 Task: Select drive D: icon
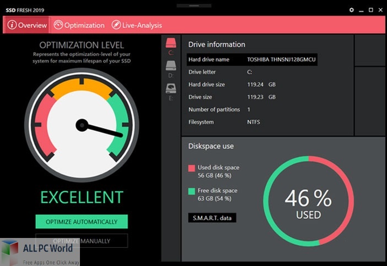pos(171,66)
